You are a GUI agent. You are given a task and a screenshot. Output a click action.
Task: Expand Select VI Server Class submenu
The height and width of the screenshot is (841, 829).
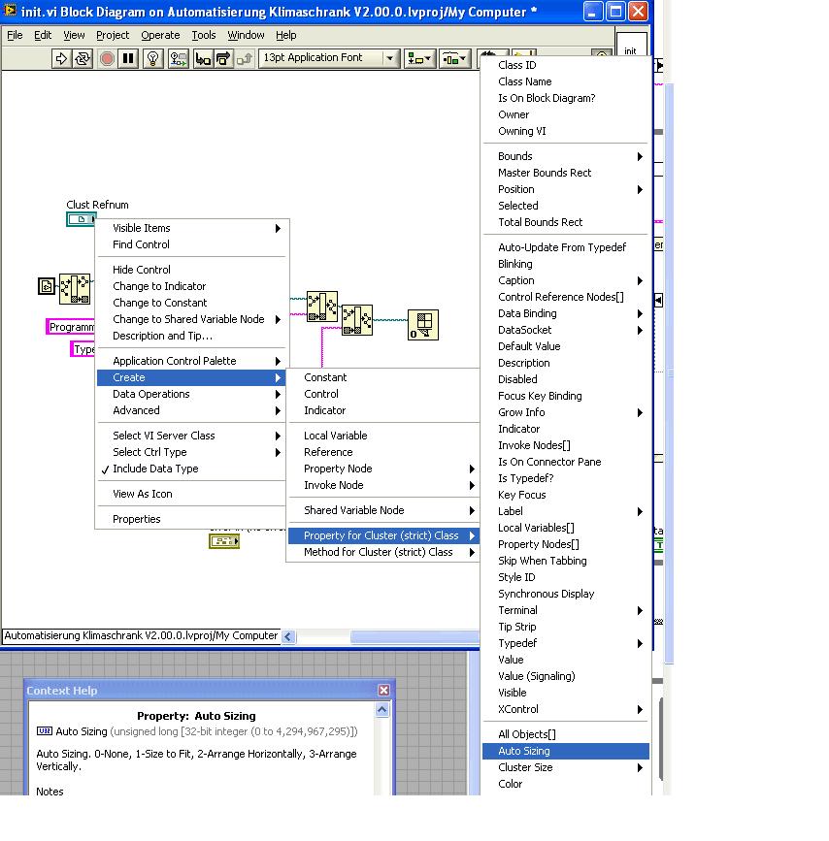pyautogui.click(x=191, y=436)
